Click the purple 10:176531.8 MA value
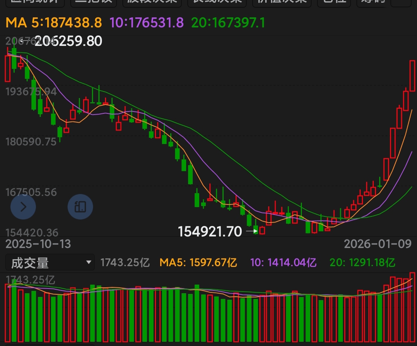The height and width of the screenshot is (346, 417). 147,22
